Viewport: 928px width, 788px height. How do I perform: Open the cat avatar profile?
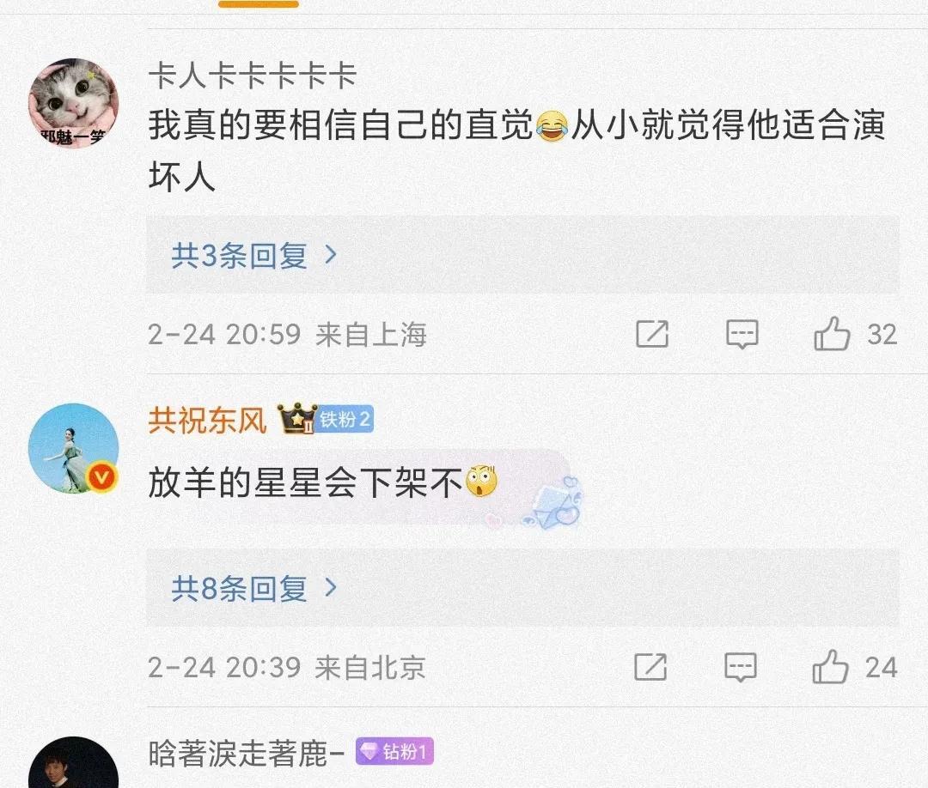tap(73, 103)
